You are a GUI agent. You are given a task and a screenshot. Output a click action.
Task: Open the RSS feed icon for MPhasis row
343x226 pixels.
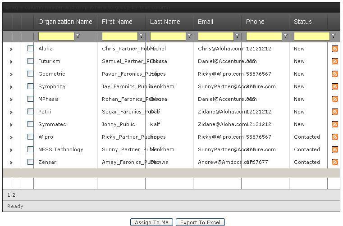click(335, 99)
